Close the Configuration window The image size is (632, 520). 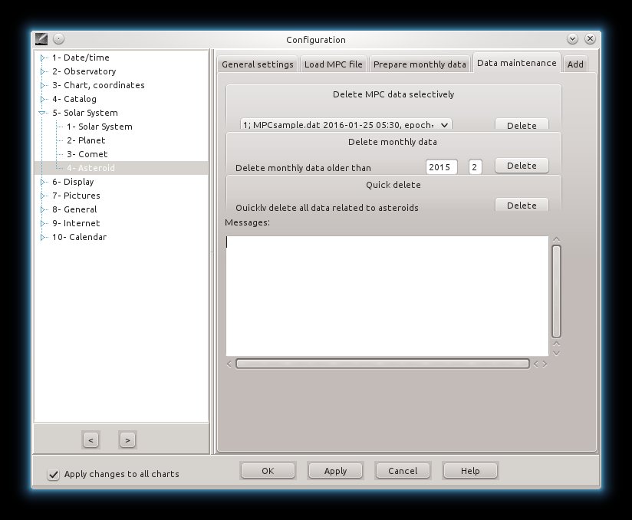tap(590, 38)
